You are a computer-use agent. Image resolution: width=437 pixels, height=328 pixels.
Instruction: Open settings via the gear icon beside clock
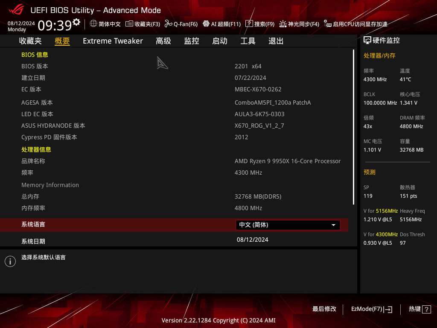pos(76,22)
